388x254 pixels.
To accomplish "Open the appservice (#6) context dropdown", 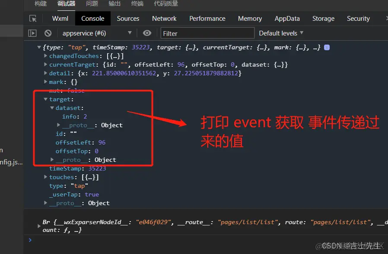I will [x=97, y=33].
